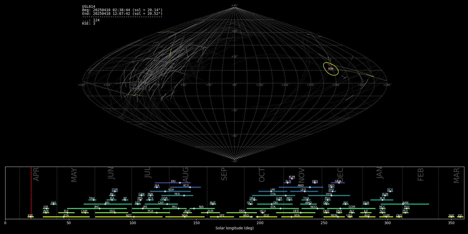The height and width of the screenshot is (234, 468).
Task: Click the KUM shower label
Action: (292, 177)
